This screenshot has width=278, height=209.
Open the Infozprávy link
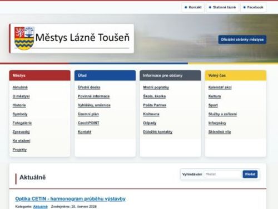coord(217,123)
